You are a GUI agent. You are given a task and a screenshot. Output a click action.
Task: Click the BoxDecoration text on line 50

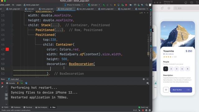click(81, 64)
